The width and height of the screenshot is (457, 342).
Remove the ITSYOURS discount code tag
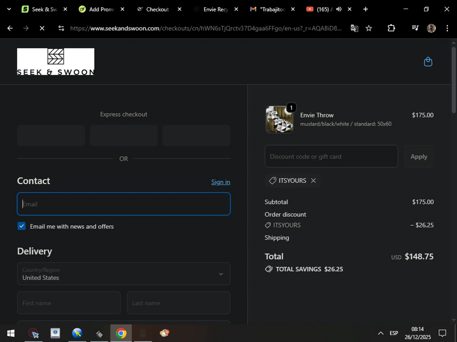(313, 181)
